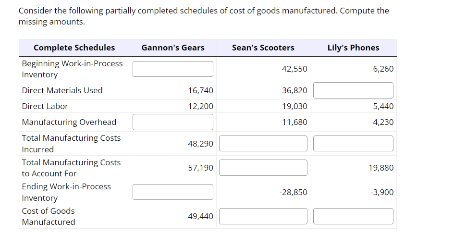Image resolution: width=466 pixels, height=234 pixels.
Task: Click the Cost of Goods Manufactured row label
Action: click(x=49, y=216)
